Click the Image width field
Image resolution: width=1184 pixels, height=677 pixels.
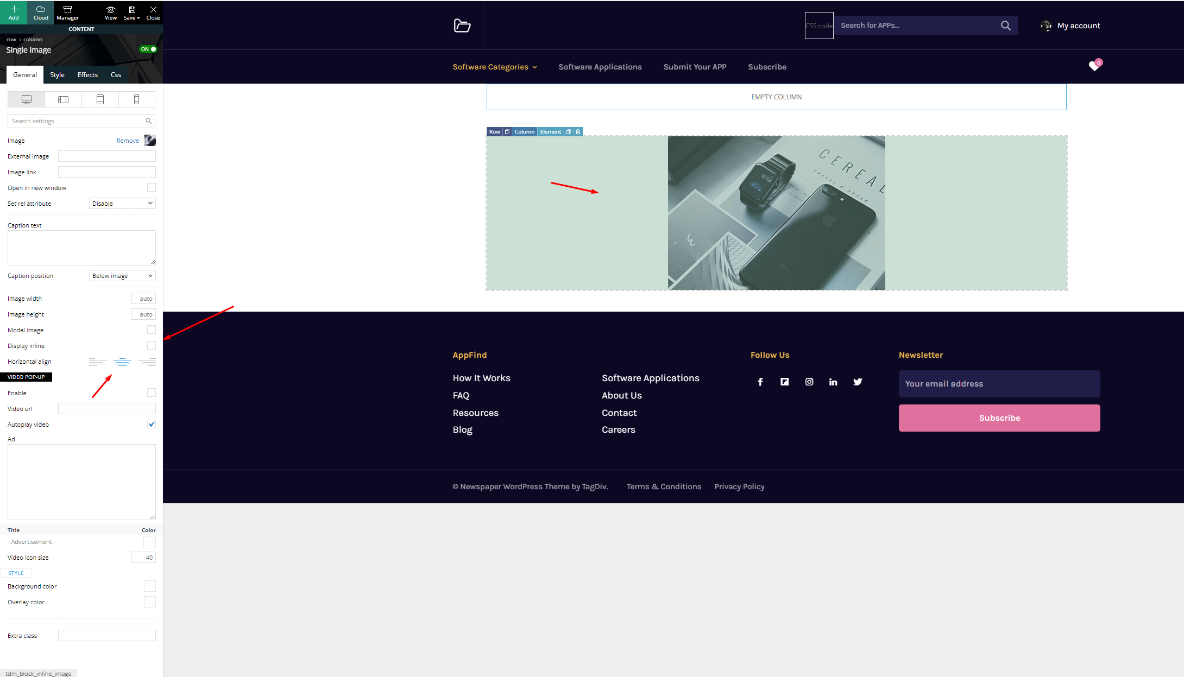tap(143, 299)
